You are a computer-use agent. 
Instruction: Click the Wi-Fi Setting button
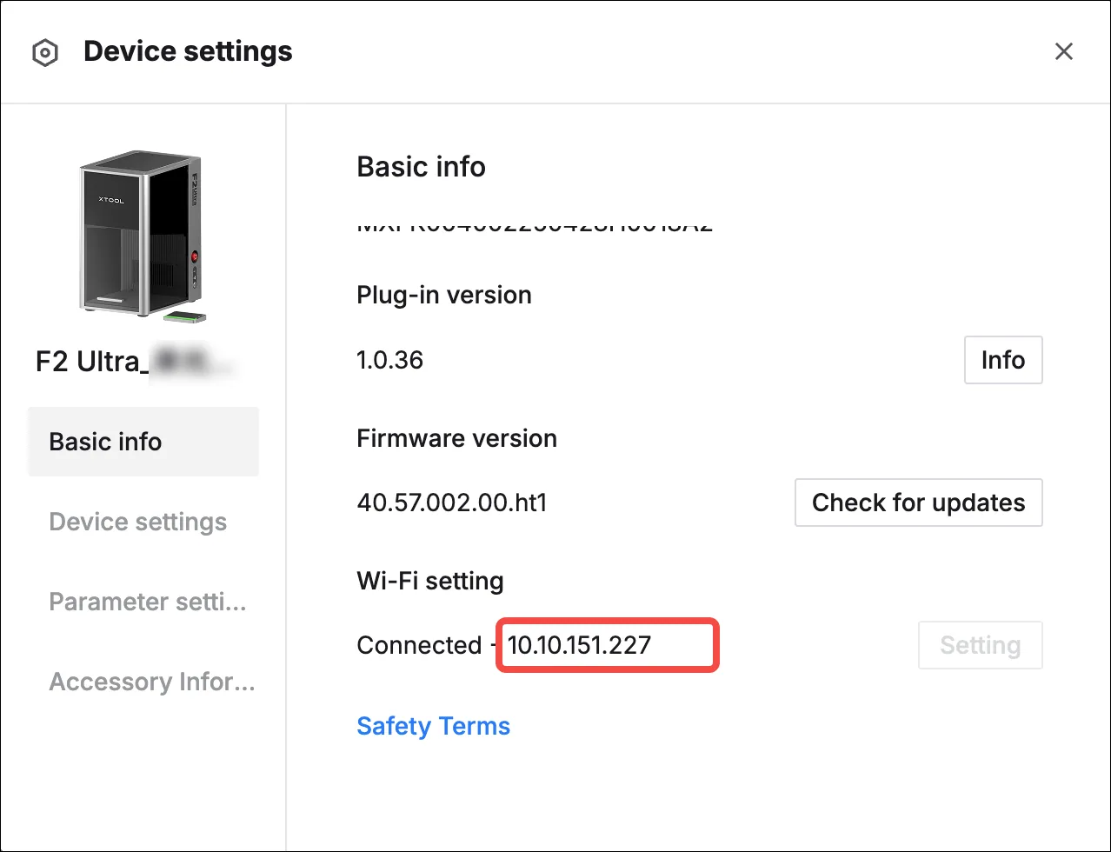pos(980,645)
